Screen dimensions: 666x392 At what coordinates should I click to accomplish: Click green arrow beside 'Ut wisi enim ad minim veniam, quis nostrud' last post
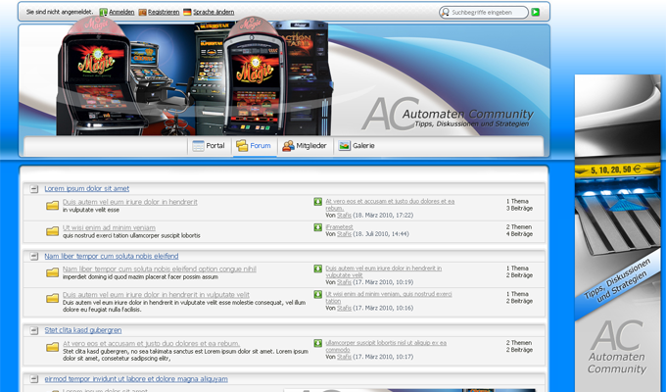pyautogui.click(x=317, y=294)
